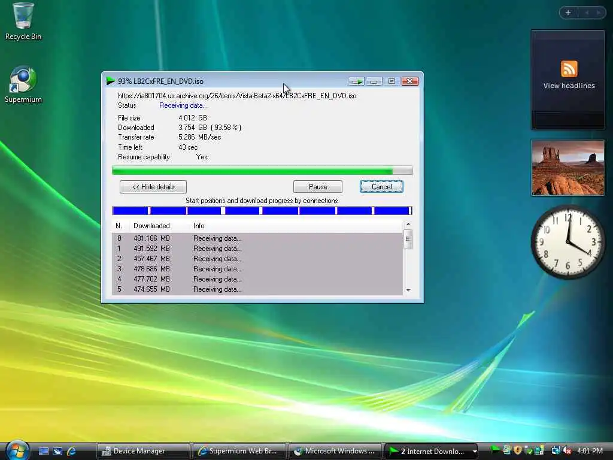Click the green download progress bar
This screenshot has width=613, height=460.
tap(262, 170)
